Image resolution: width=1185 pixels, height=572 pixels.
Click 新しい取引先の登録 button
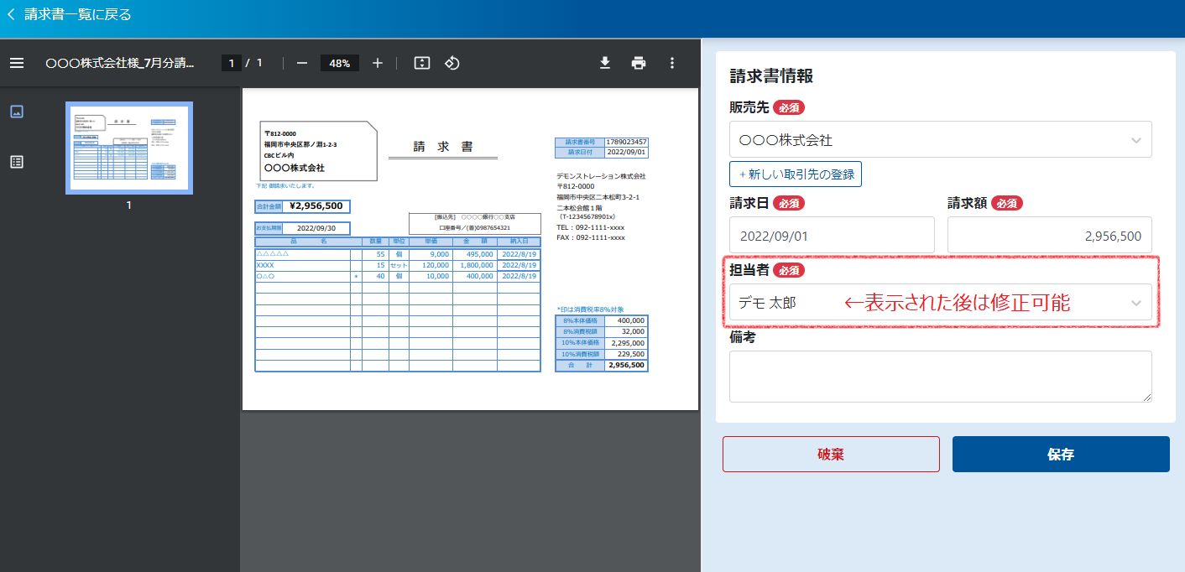796,174
